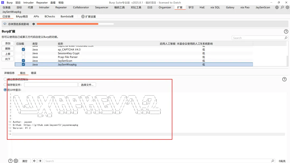290x163 pixels.
Task: Click the 选择文件... button
Action: pyautogui.click(x=87, y=85)
